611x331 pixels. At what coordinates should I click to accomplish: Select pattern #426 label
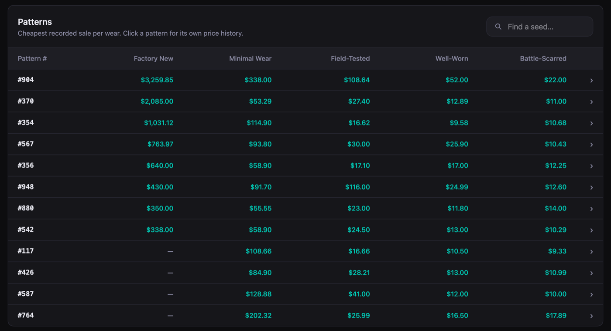(26, 272)
